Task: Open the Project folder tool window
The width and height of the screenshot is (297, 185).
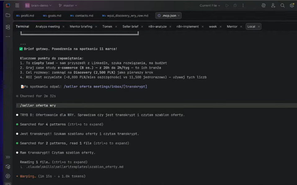Action: 8,15
